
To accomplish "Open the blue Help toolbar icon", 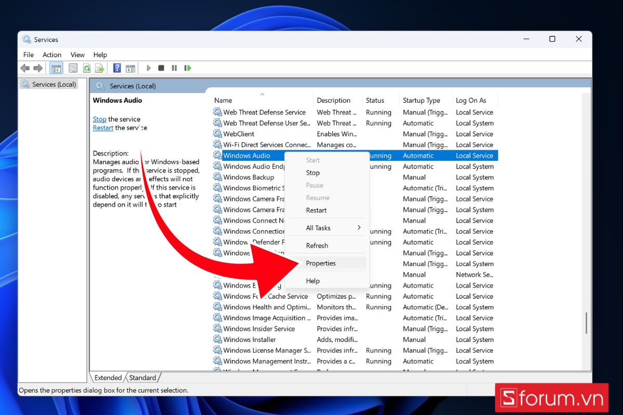I will point(117,68).
